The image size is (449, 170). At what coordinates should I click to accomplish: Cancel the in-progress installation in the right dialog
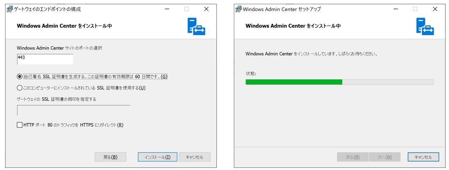pos(423,157)
